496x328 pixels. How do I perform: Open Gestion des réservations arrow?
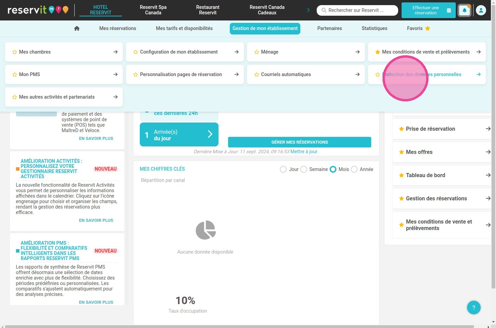(488, 198)
